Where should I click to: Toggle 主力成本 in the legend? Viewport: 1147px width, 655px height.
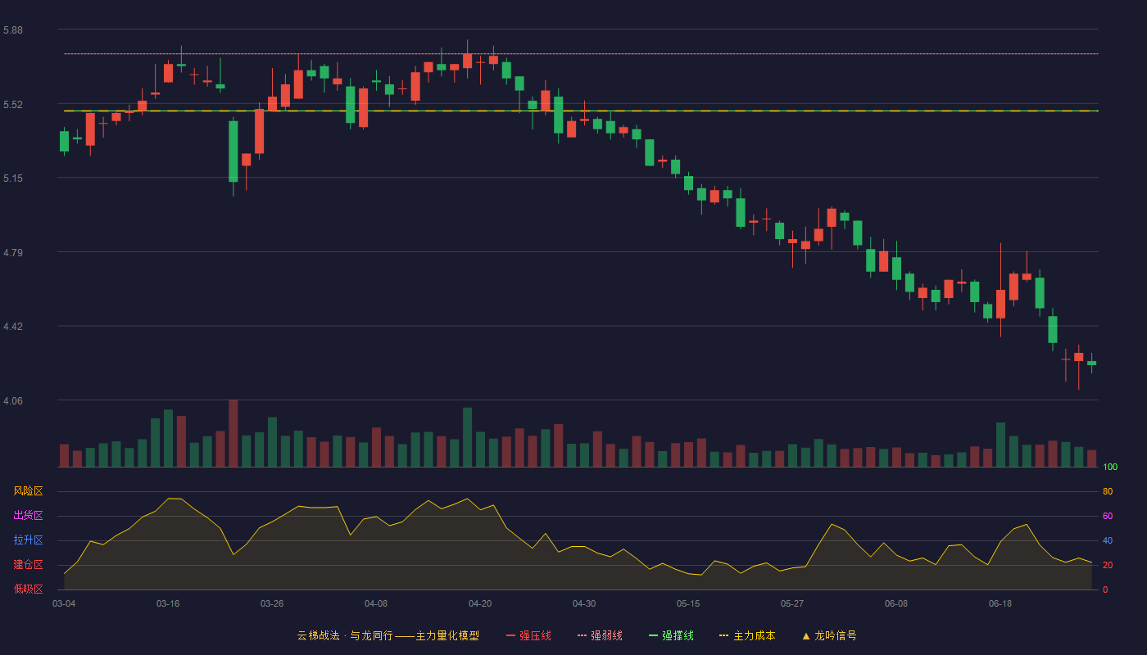click(746, 635)
